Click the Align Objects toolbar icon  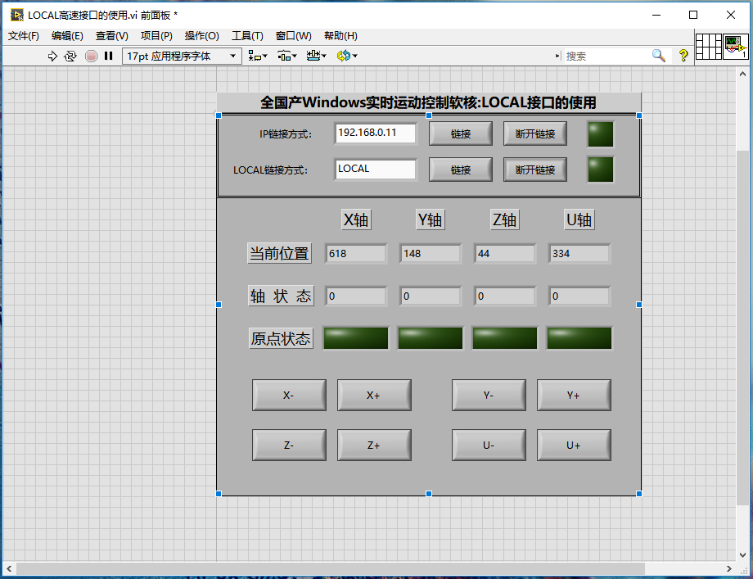(x=255, y=56)
